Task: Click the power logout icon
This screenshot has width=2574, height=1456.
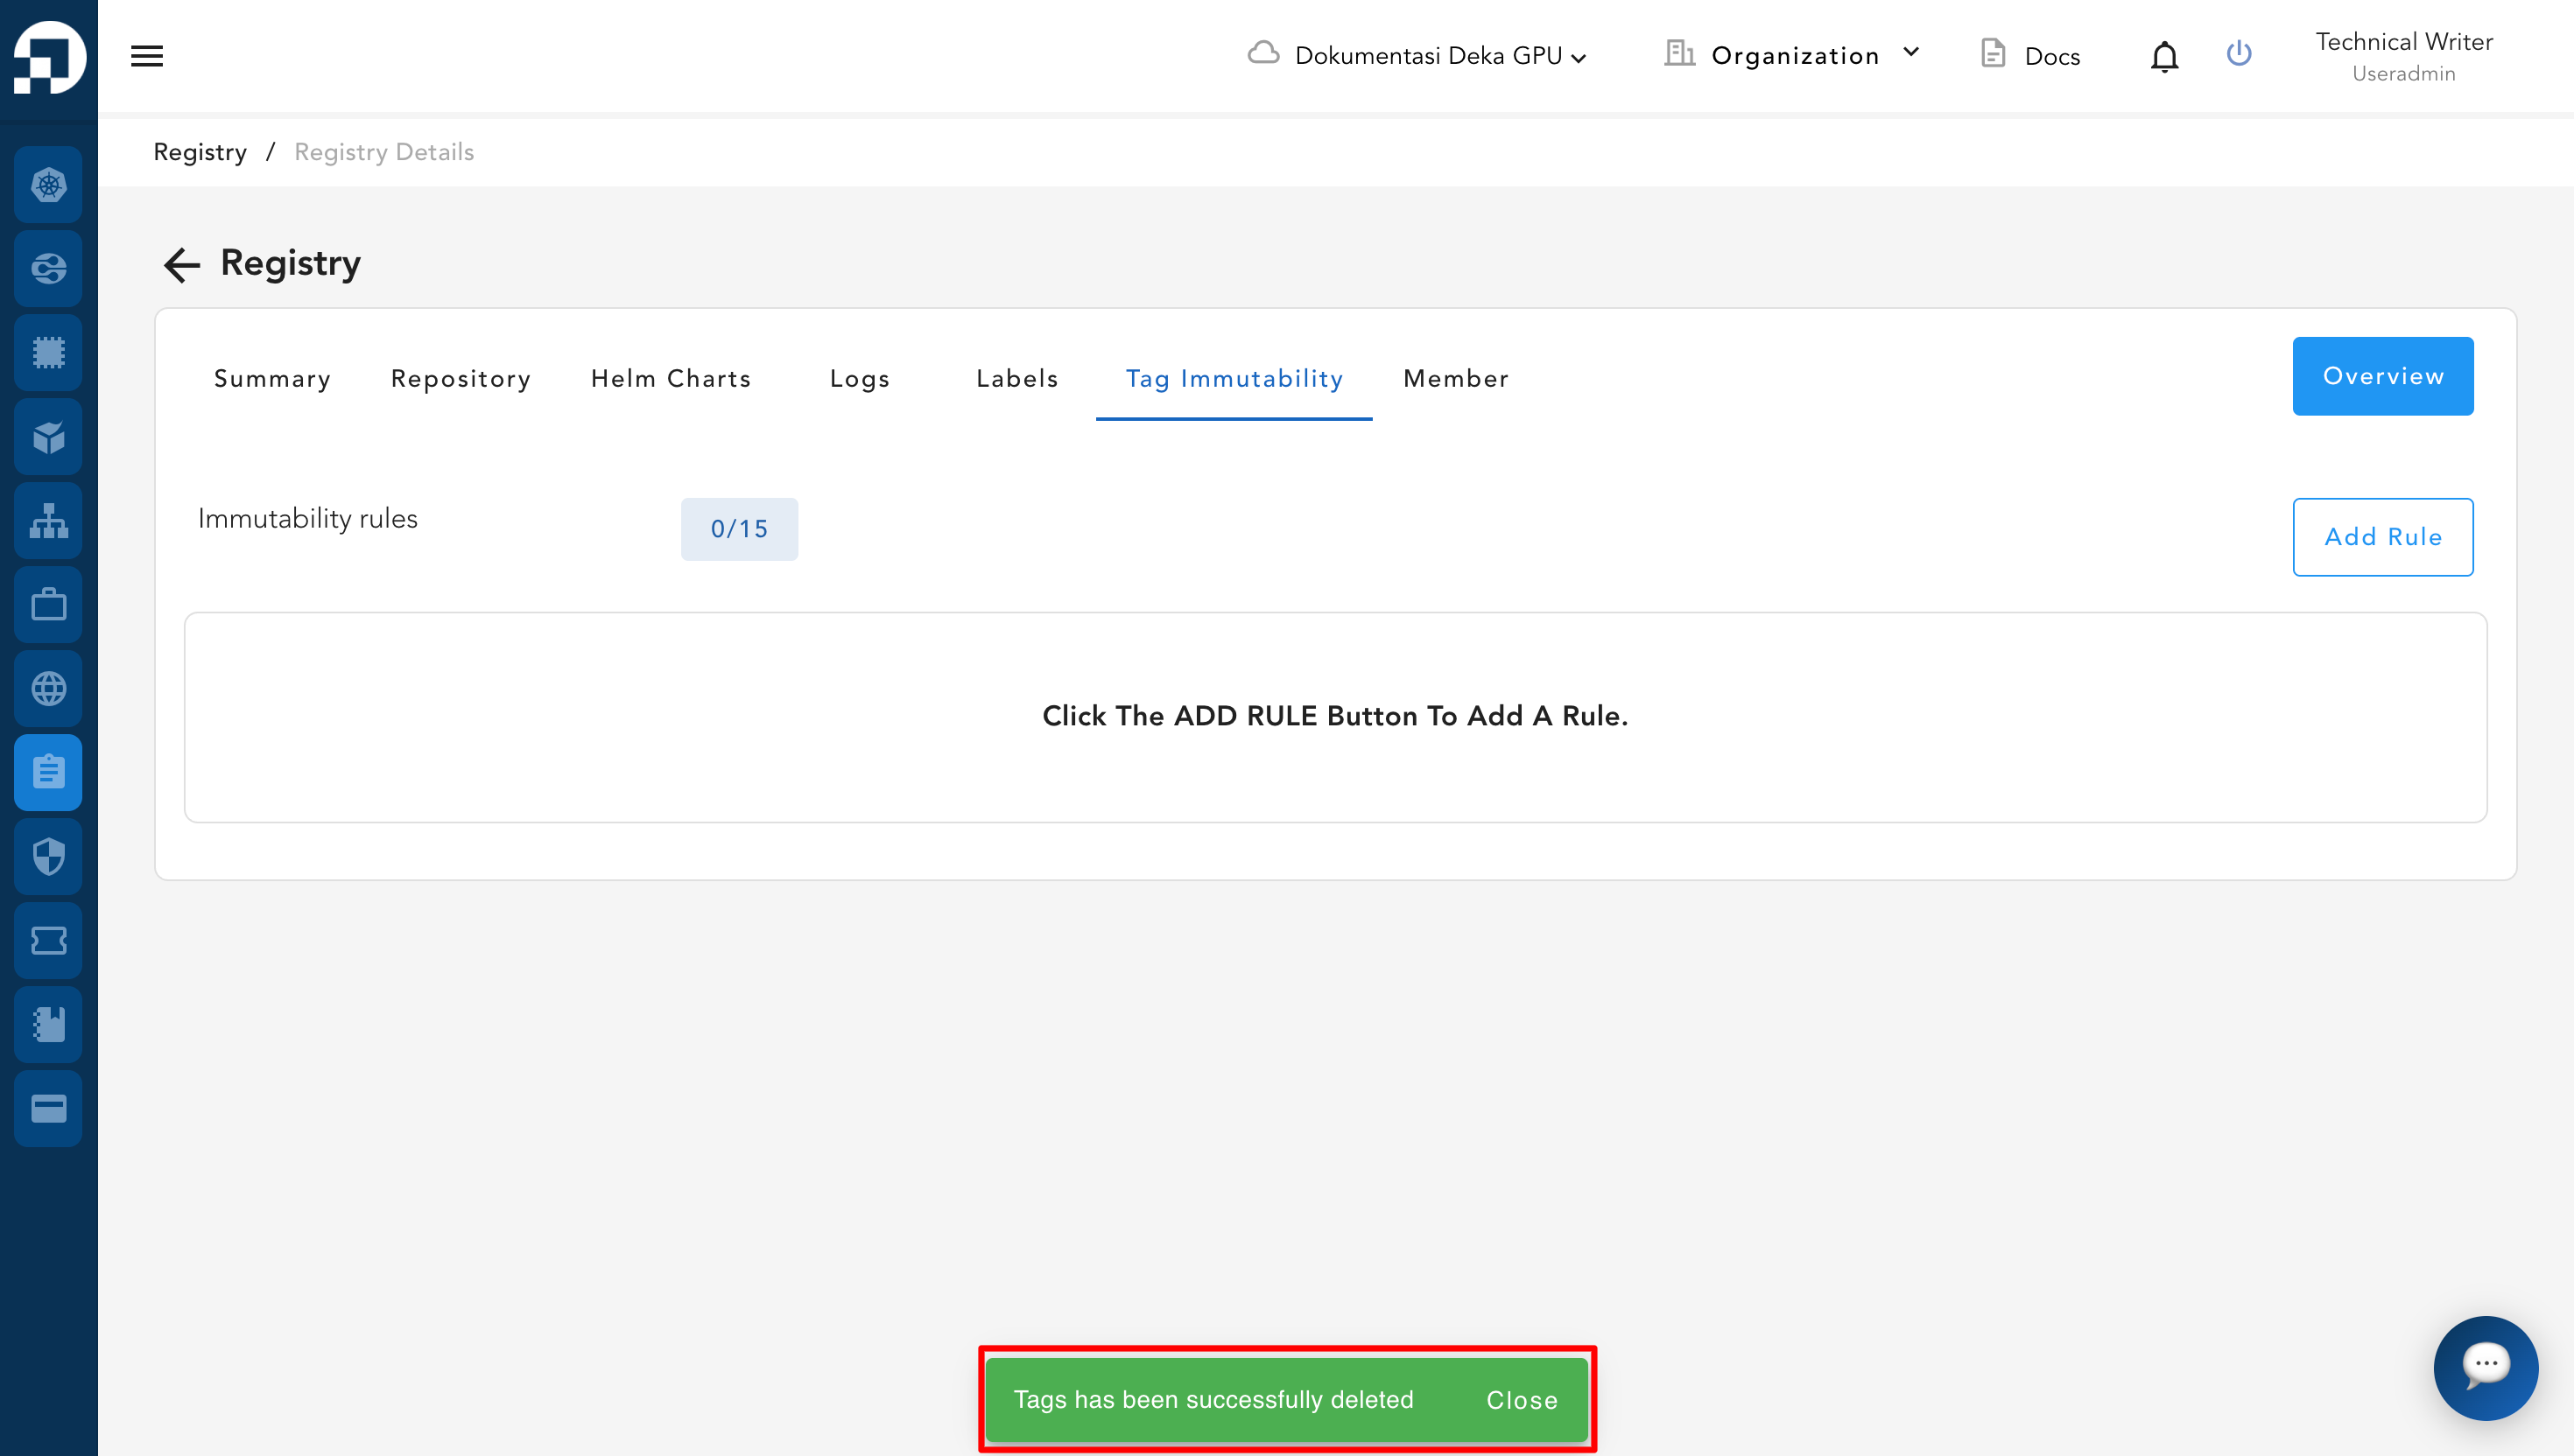Action: tap(2239, 53)
